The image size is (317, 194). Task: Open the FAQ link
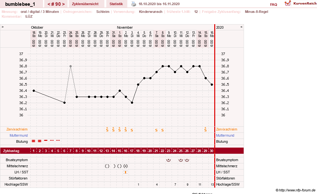[273, 5]
